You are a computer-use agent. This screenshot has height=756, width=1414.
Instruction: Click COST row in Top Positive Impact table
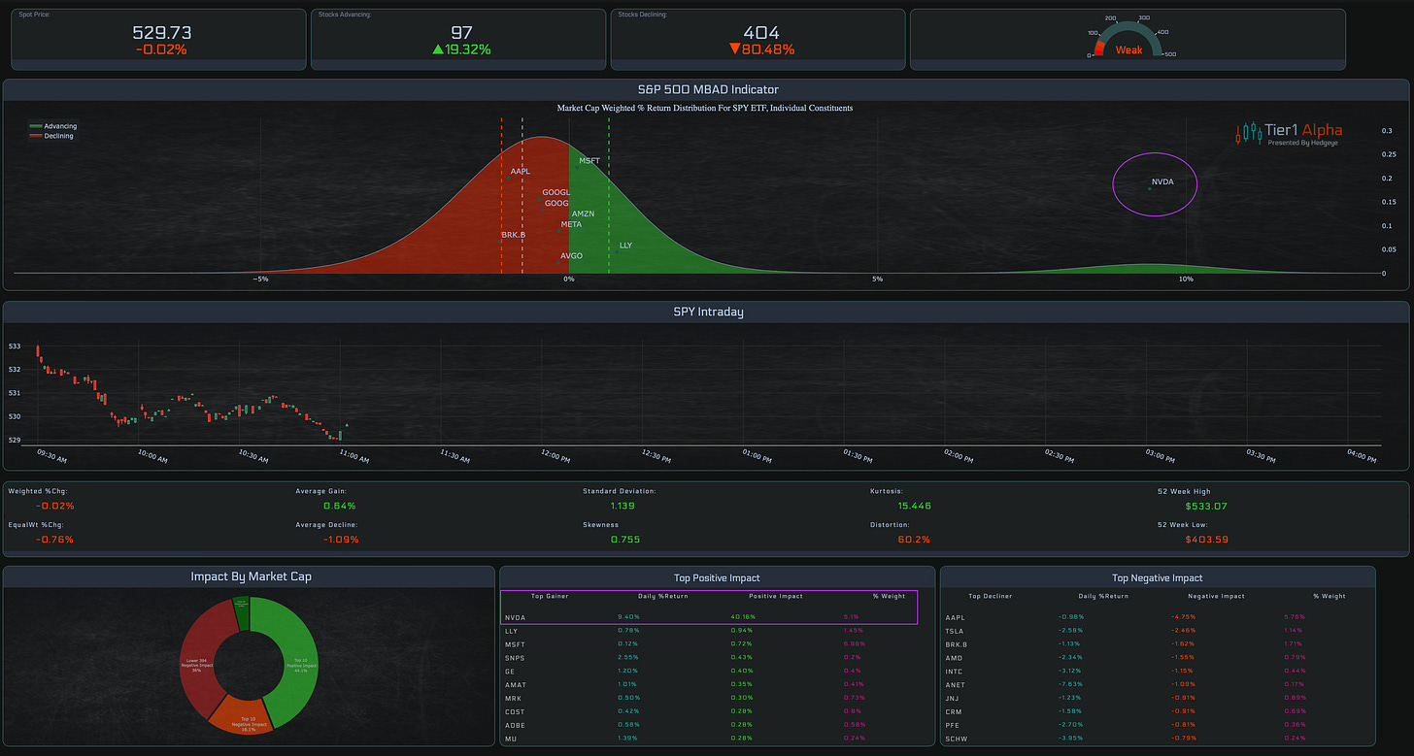pos(716,711)
